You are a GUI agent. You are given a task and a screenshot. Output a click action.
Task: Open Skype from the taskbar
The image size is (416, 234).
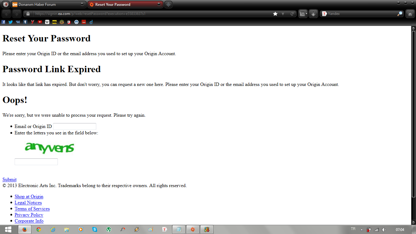[95, 229]
